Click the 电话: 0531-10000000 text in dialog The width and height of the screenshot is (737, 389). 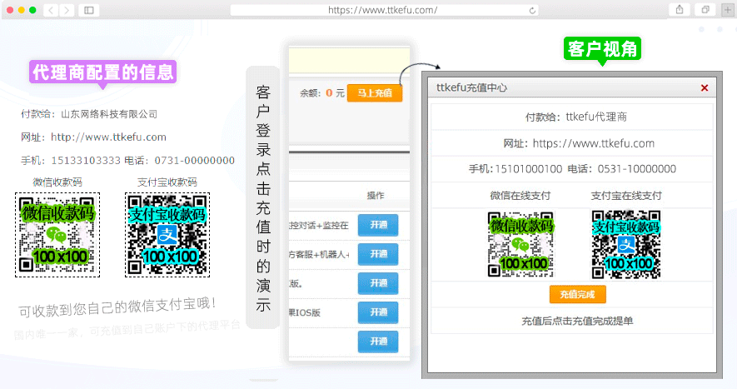(x=622, y=169)
